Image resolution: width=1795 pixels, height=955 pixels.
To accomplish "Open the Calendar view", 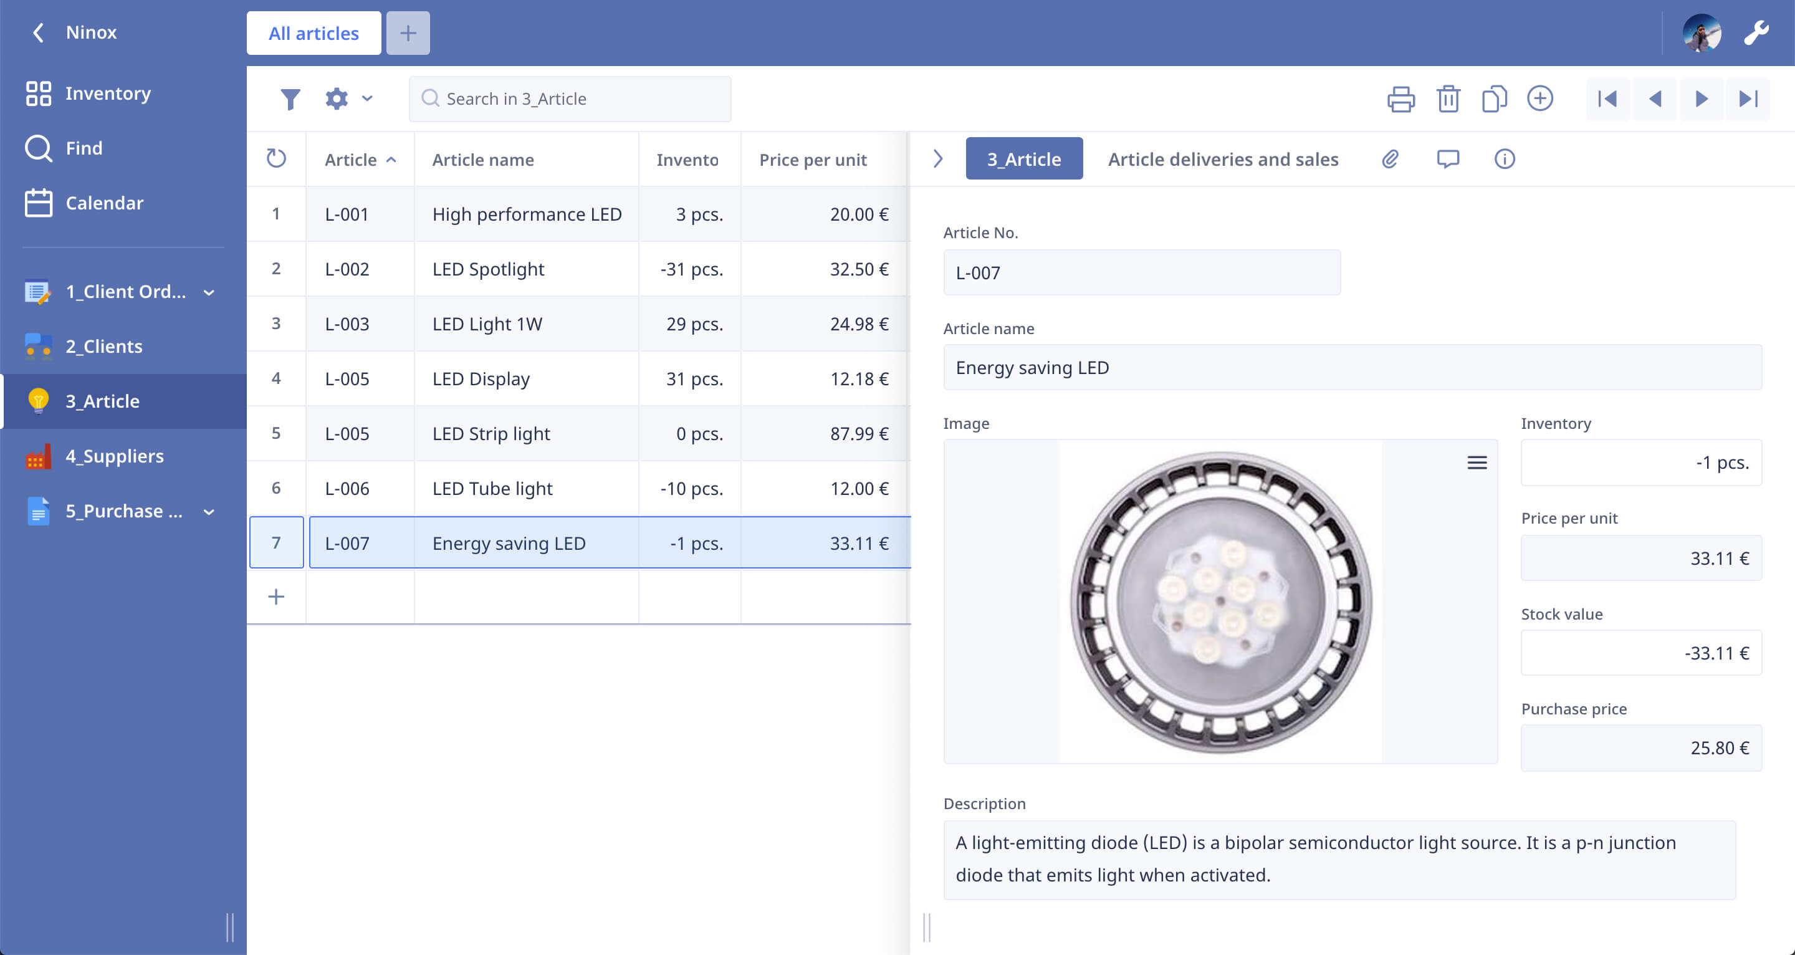I will (x=84, y=203).
